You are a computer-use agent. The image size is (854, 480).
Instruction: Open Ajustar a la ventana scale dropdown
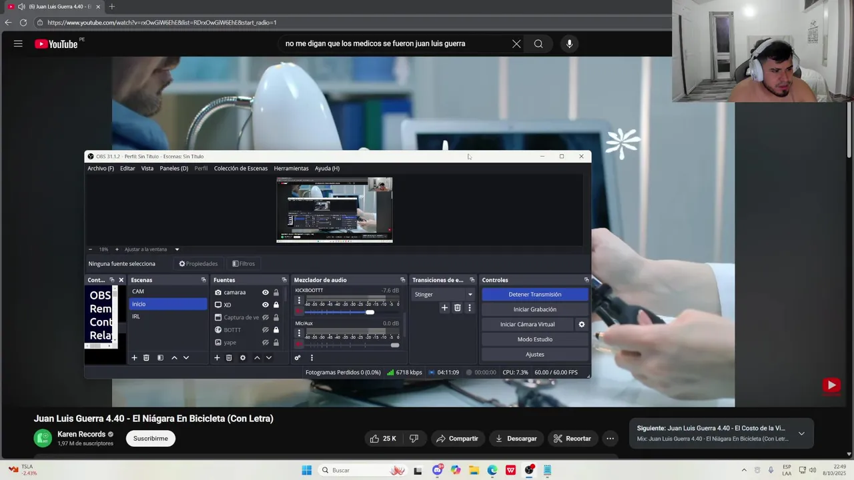click(152, 249)
